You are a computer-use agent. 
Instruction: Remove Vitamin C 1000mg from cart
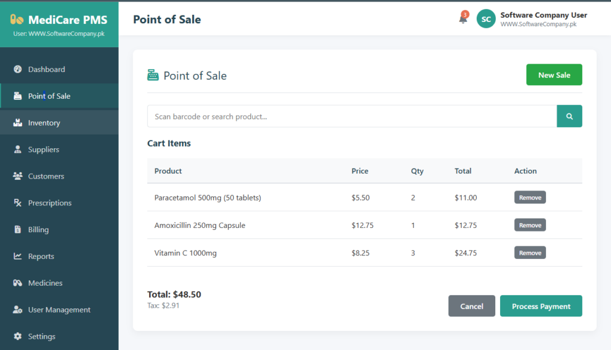(530, 253)
